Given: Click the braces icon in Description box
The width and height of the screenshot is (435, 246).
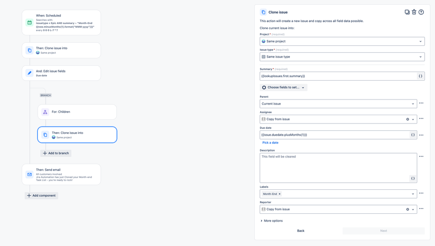Looking at the screenshot, I should point(413,178).
